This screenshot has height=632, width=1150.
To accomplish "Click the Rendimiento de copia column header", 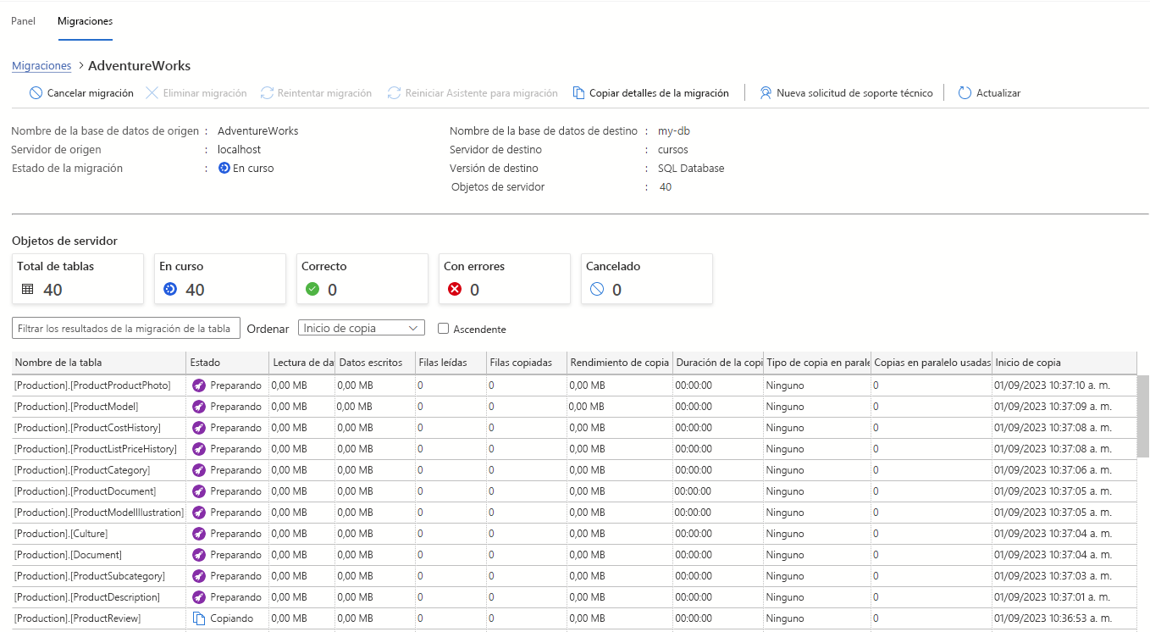I will pyautogui.click(x=620, y=363).
